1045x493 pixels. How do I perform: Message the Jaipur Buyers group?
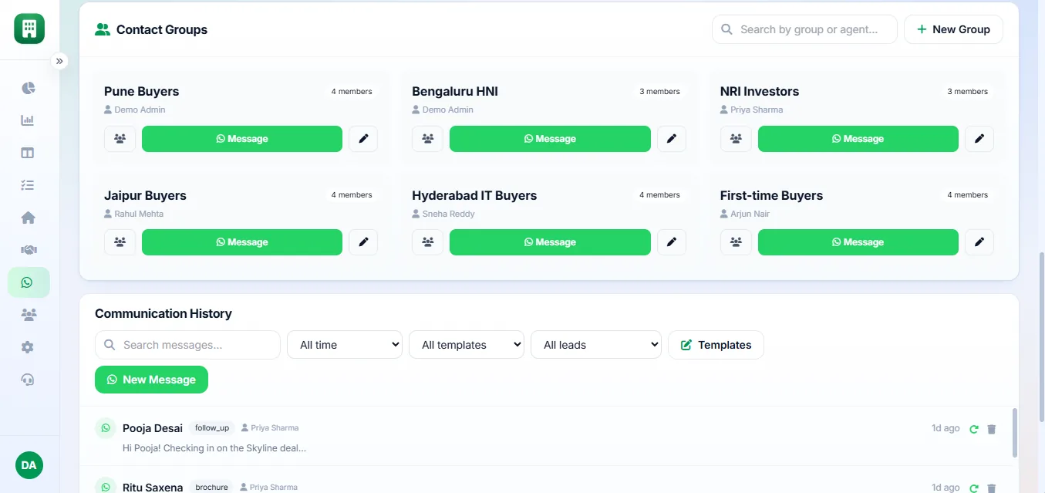point(242,242)
